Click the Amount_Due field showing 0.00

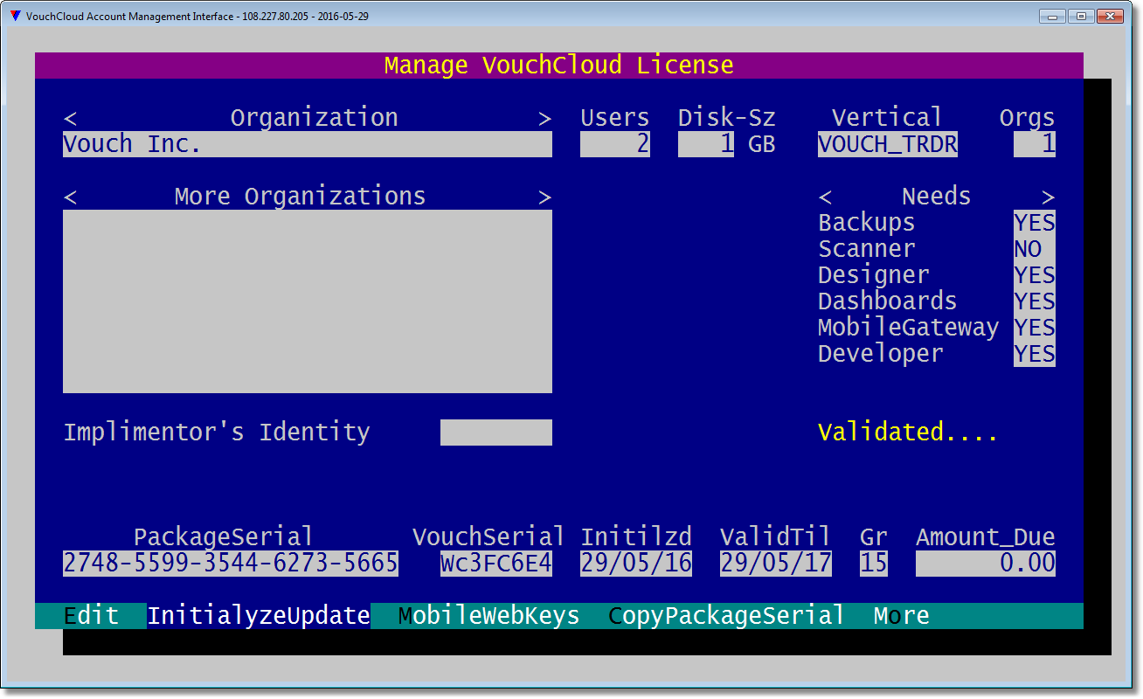[x=986, y=564]
